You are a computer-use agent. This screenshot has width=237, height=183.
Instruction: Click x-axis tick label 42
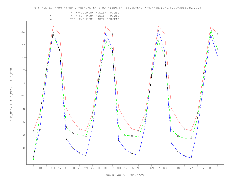click(125, 168)
